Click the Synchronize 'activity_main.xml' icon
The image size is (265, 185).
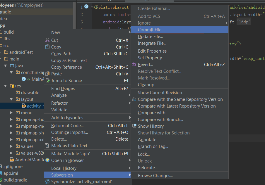47,182
